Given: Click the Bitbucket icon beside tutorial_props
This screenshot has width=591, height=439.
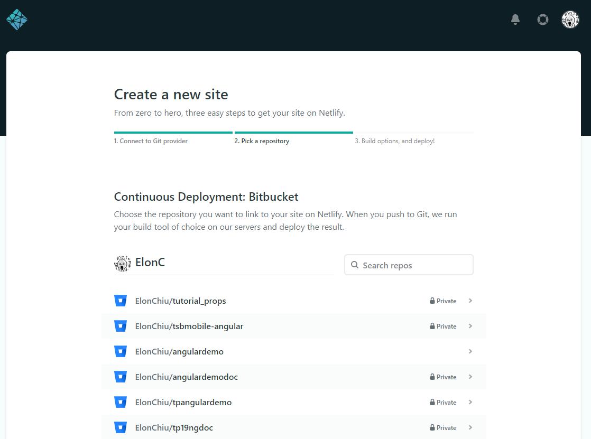Looking at the screenshot, I should pos(121,301).
